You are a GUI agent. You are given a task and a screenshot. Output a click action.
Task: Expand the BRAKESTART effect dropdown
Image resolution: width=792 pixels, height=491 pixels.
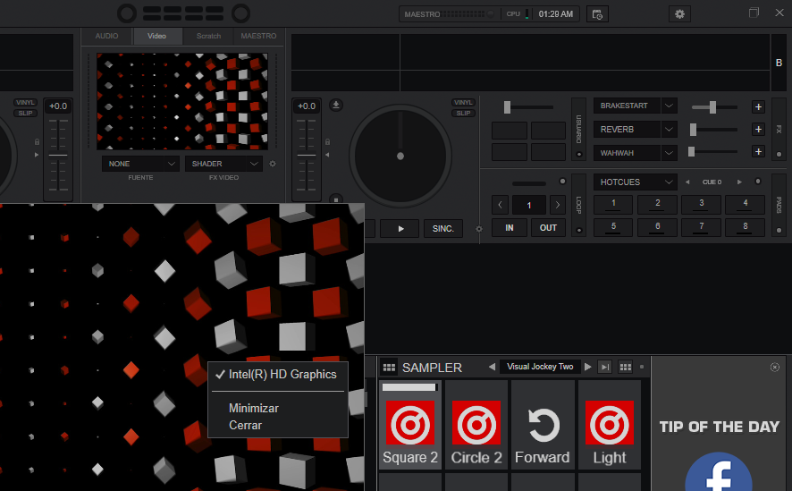(669, 106)
